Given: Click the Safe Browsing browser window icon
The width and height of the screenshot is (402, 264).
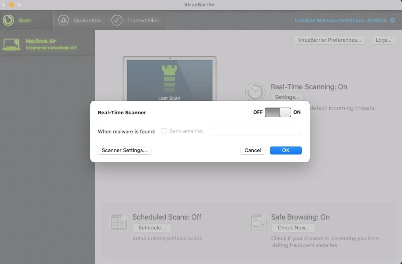Looking at the screenshot, I should pos(259,222).
